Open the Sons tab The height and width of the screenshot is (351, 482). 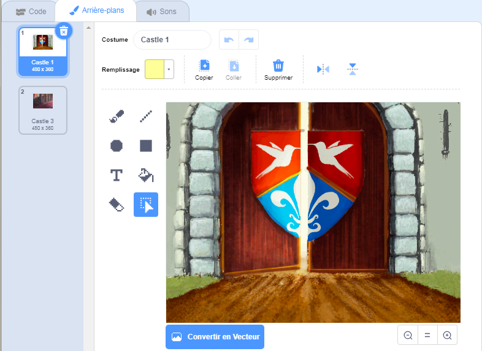pyautogui.click(x=162, y=12)
